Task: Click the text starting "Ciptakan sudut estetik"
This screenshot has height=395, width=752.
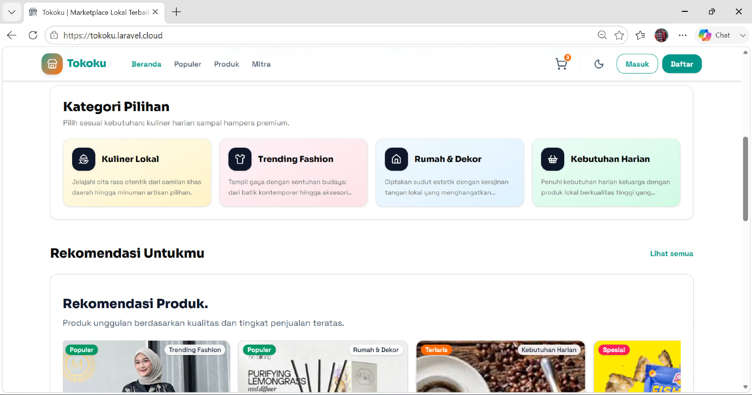Action: tap(447, 187)
